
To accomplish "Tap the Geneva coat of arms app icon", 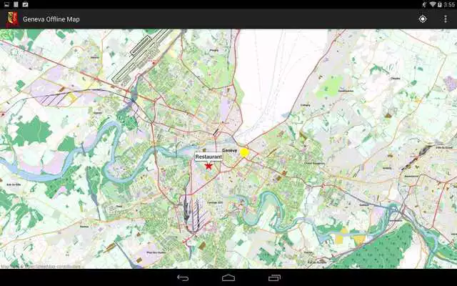I will pyautogui.click(x=12, y=19).
